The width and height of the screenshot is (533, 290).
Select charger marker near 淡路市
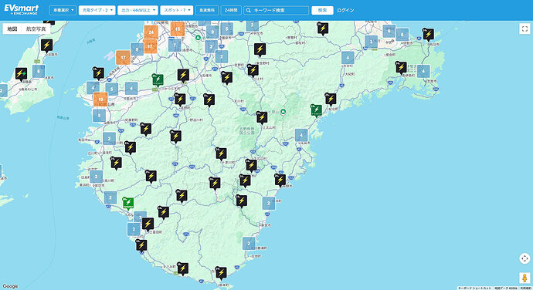[47, 46]
